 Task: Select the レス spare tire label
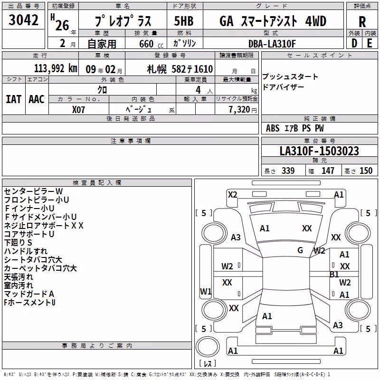[208, 363]
